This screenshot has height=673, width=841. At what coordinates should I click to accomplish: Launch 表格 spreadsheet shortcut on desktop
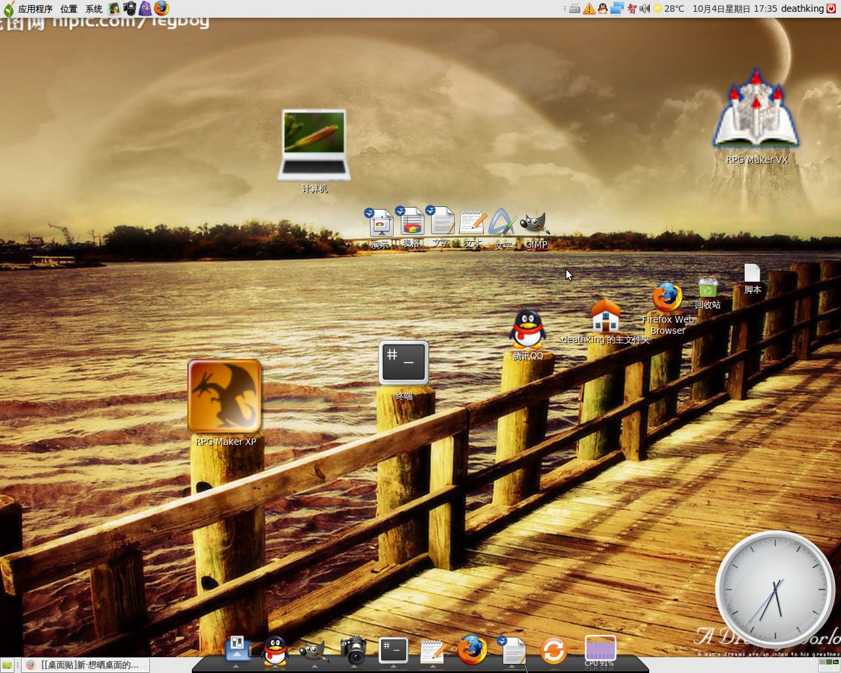coord(411,221)
